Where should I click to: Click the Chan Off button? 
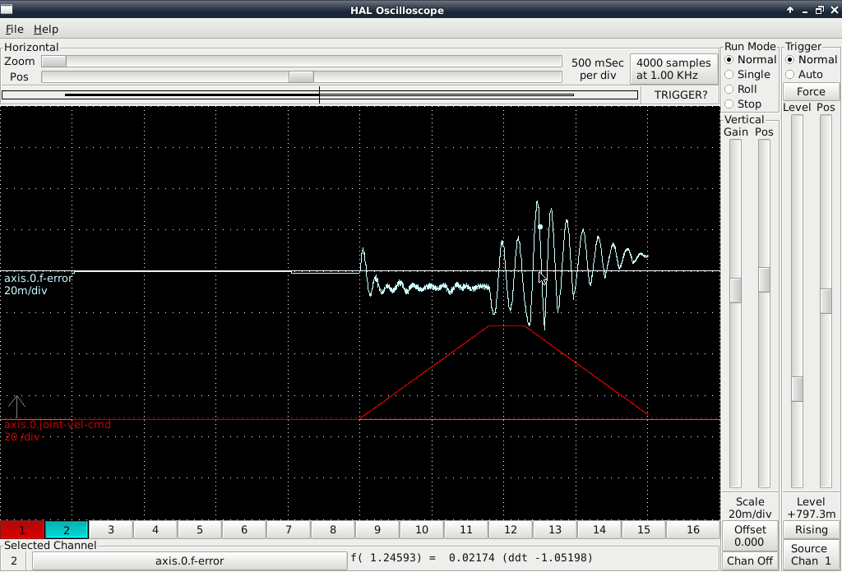(x=750, y=560)
